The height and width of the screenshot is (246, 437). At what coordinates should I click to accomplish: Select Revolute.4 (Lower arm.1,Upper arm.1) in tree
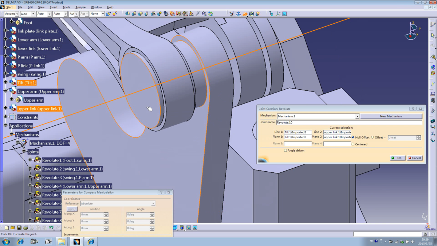pyautogui.click(x=76, y=186)
